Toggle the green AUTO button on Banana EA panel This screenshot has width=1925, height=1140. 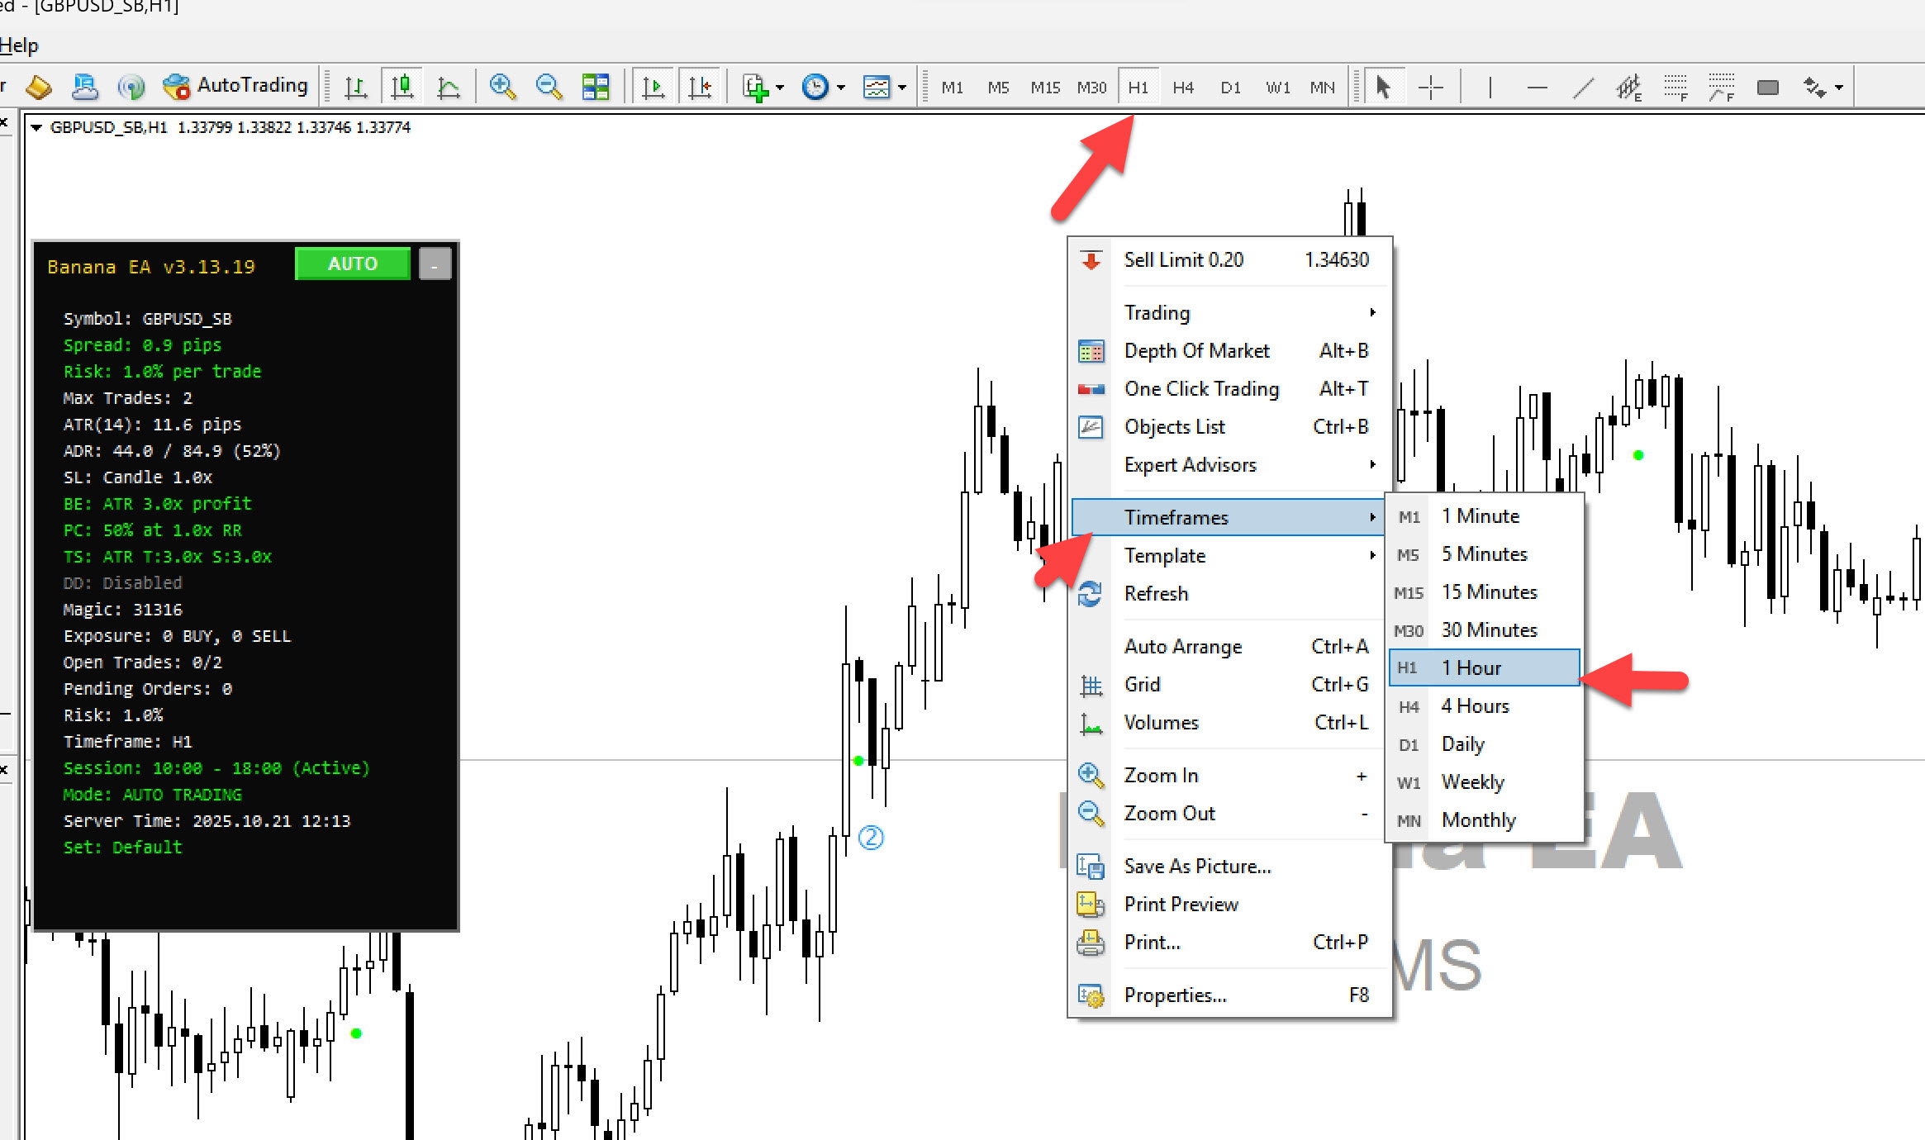tap(352, 264)
